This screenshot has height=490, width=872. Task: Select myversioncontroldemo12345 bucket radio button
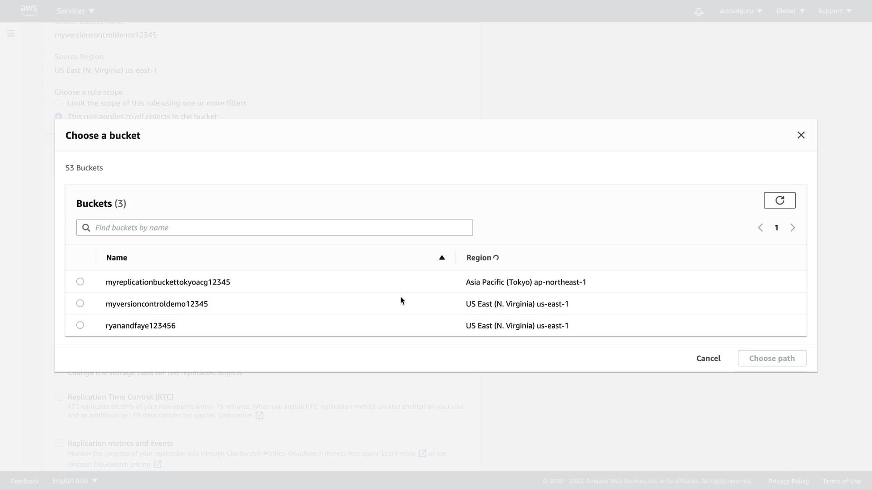point(80,304)
